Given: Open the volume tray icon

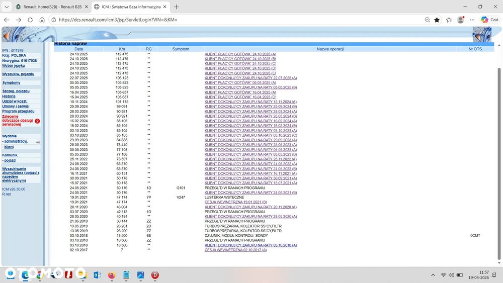Looking at the screenshot, I should [x=451, y=275].
